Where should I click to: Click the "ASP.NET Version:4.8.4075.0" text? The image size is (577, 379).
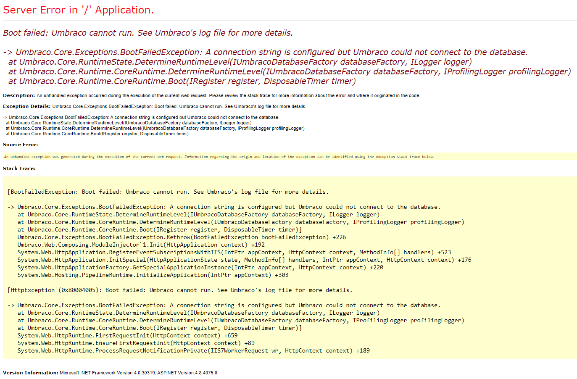187,373
